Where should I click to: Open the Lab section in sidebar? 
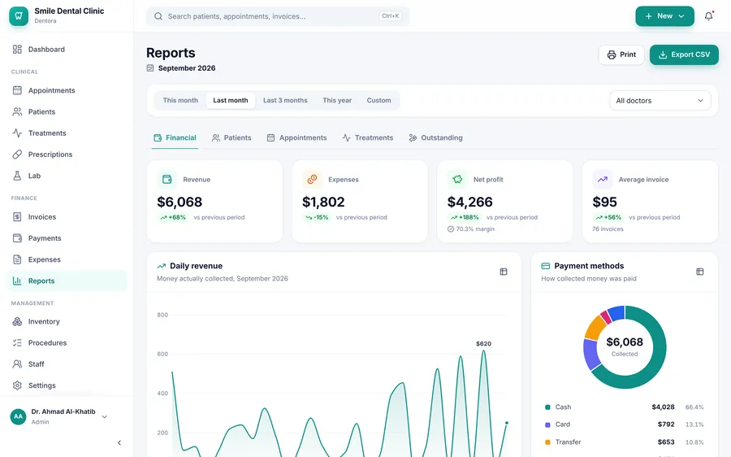click(67, 176)
